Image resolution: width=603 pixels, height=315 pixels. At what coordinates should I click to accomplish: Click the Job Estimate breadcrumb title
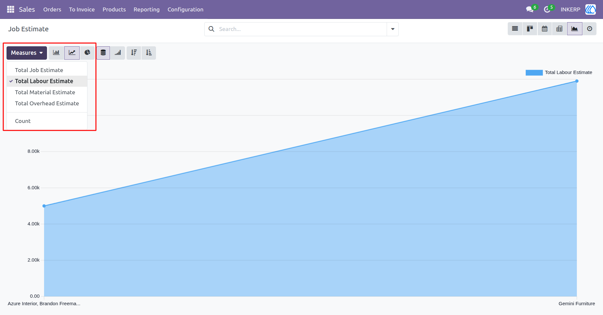point(28,29)
